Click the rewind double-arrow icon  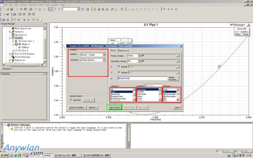tap(164, 9)
